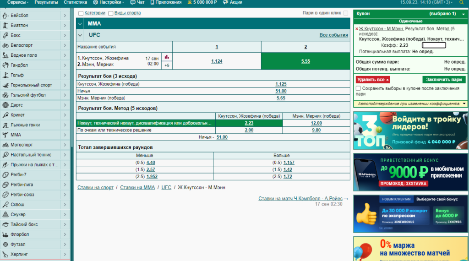Open the Squash icon

pyautogui.click(x=5, y=205)
